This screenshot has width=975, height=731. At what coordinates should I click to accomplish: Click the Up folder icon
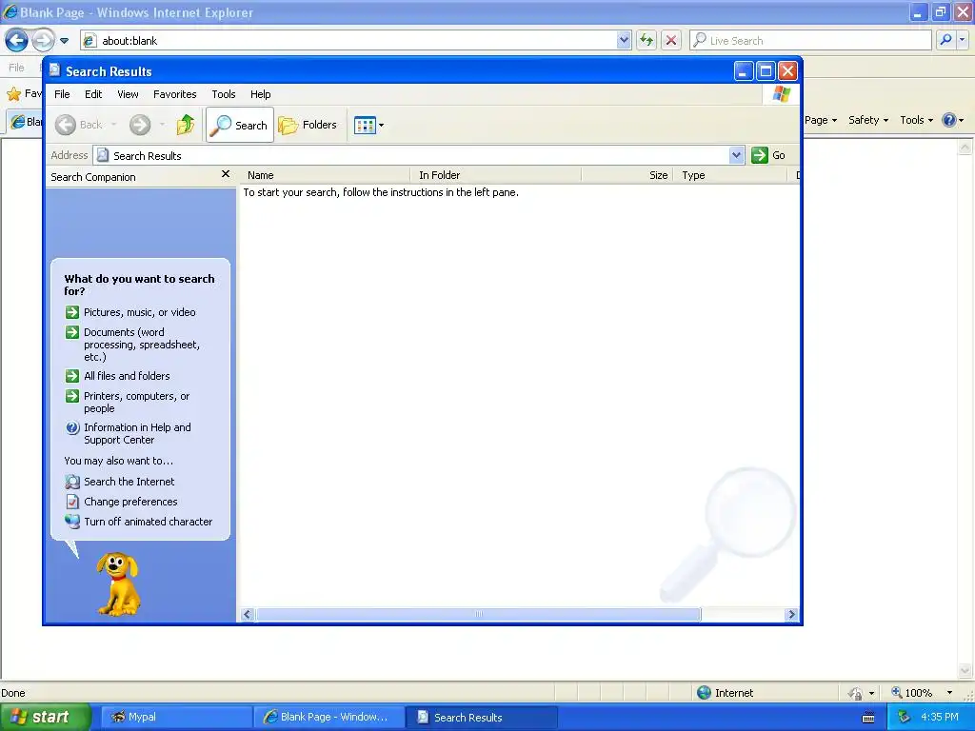click(x=185, y=125)
